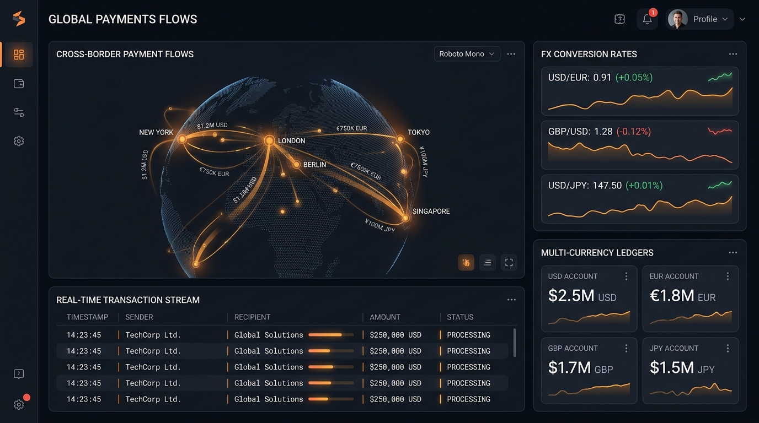
Task: Click USD/JPY green mini trend sparkline
Action: 720,185
